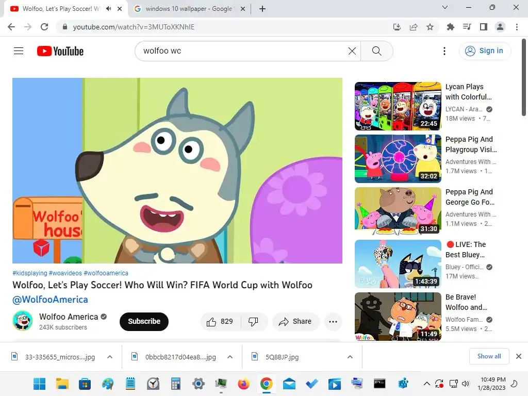Open File Explorer from taskbar
528x396 pixels.
pos(62,384)
